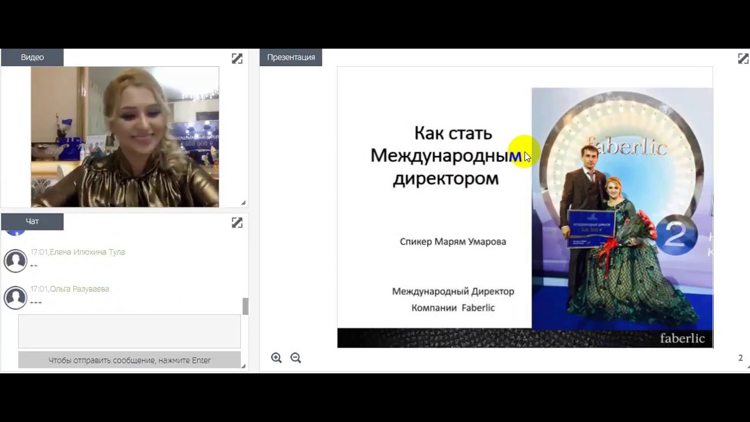Screen dimensions: 750x422
Task: Click 'Международный Директор' on the slide
Action: (453, 291)
